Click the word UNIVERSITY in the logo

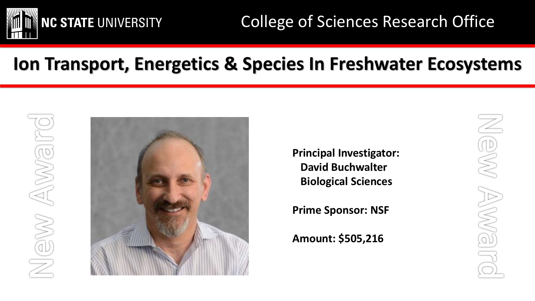point(129,23)
